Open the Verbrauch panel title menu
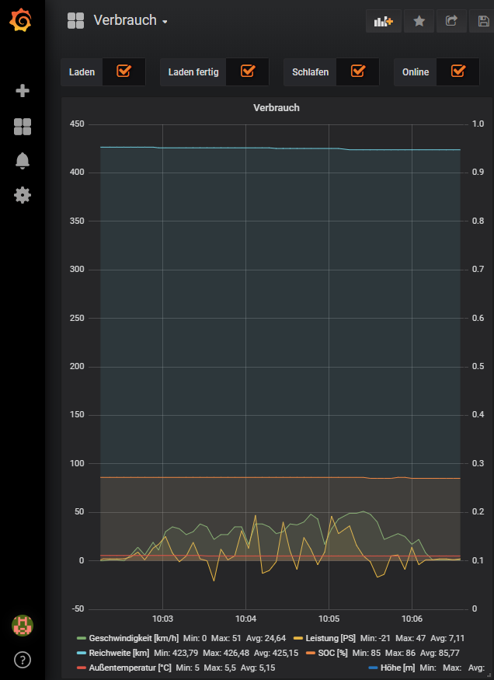Image resolution: width=494 pixels, height=680 pixels. [276, 108]
